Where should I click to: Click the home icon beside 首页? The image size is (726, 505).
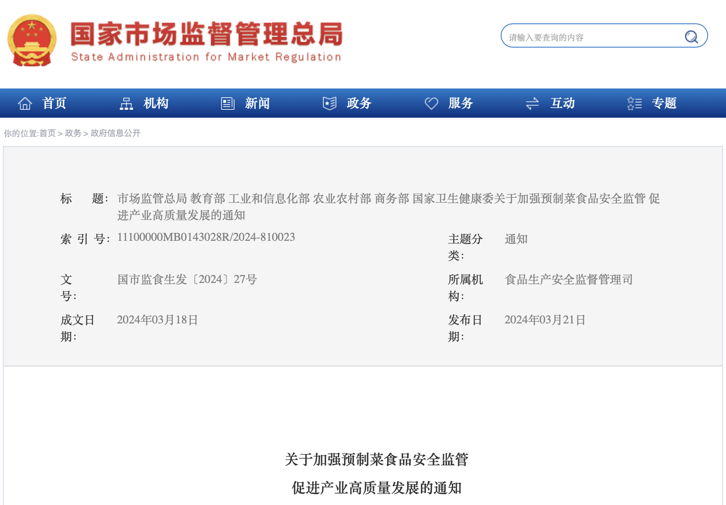coord(25,103)
